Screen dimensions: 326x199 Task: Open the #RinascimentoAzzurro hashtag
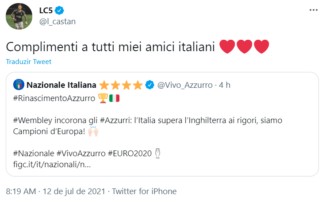coord(55,98)
